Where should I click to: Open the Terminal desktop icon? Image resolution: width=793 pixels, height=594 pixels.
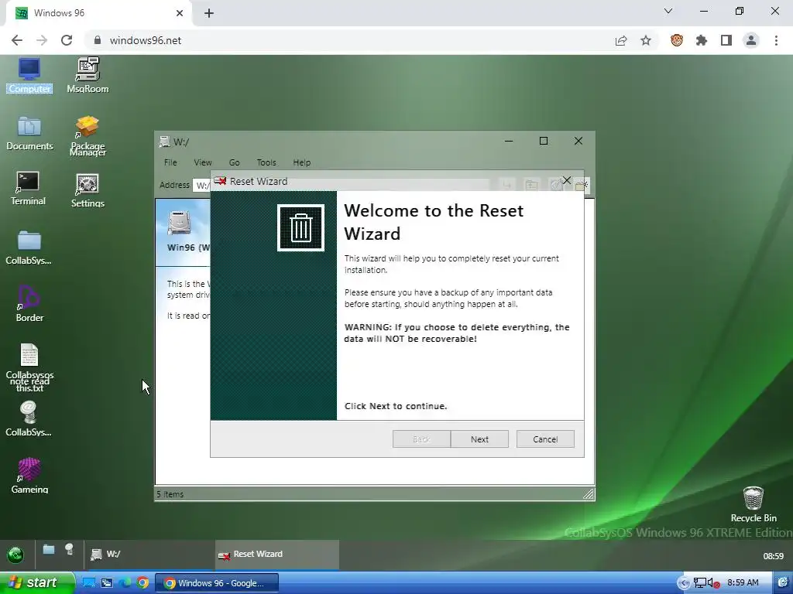coord(29,188)
